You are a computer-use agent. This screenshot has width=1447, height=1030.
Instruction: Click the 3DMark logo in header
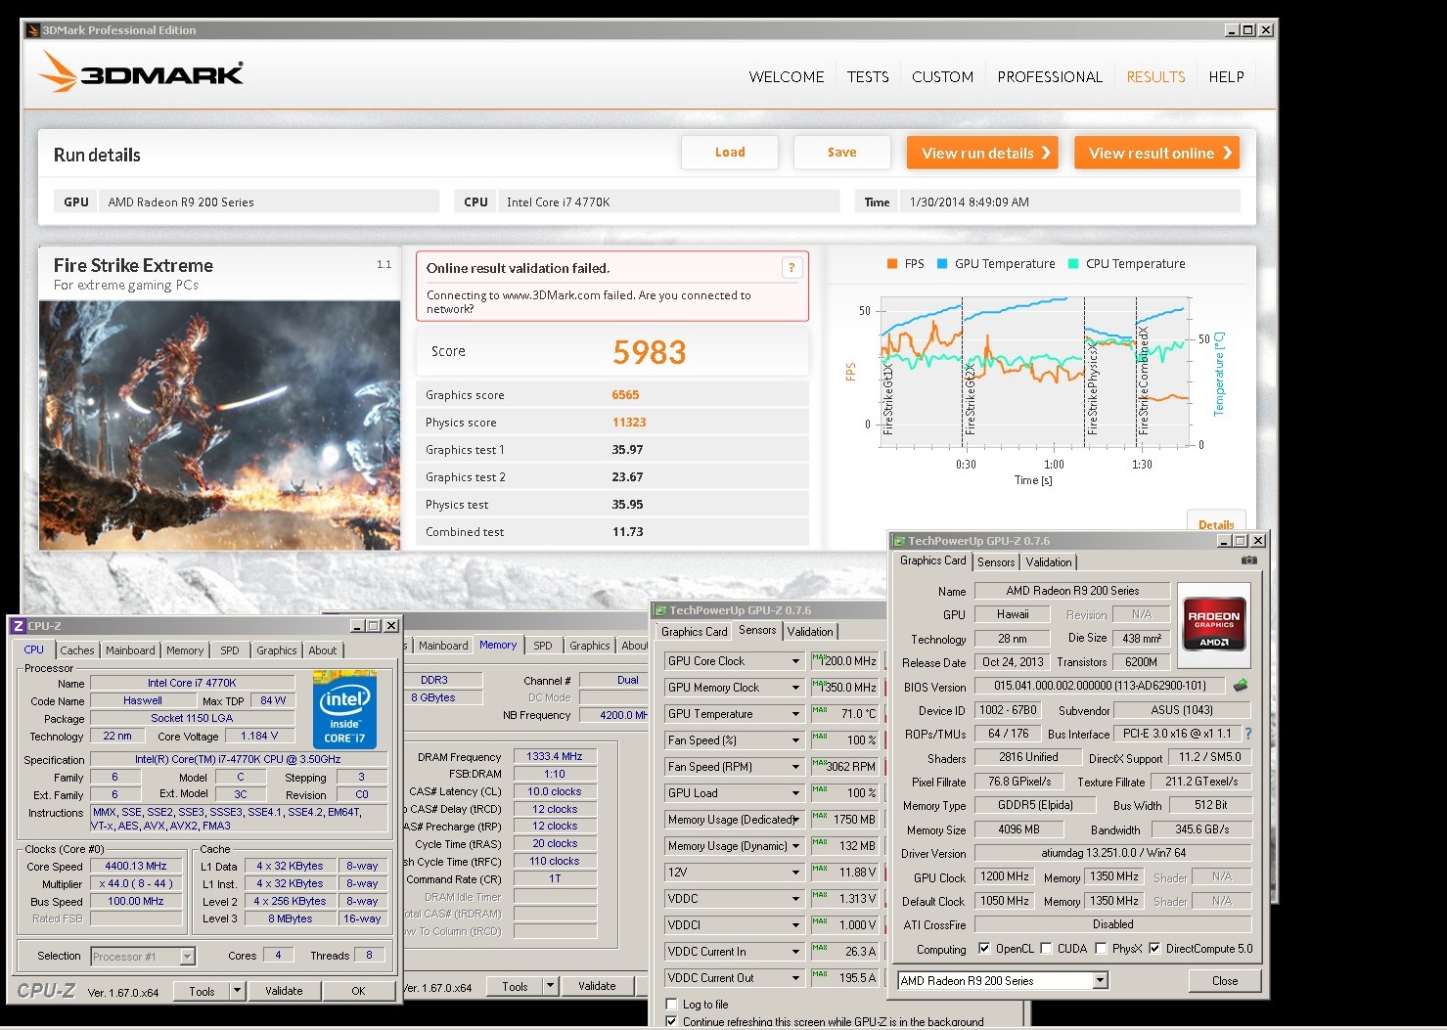click(x=142, y=72)
